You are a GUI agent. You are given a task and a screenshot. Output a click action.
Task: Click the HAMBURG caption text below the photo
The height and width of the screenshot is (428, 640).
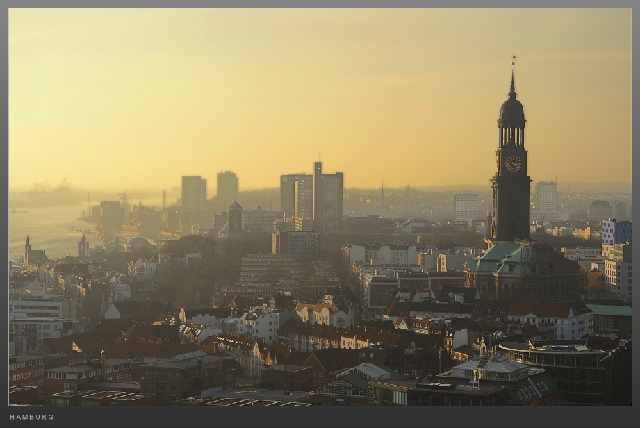(x=32, y=416)
